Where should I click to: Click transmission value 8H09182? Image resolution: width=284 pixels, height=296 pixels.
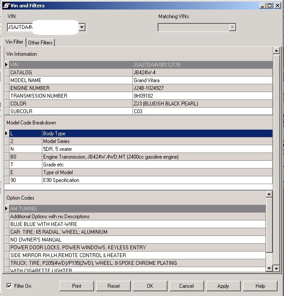point(202,95)
